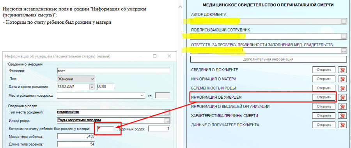This screenshot has width=351, height=148.
Task: Open ellipsis lookup for Исход родов
Action: click(x=167, y=120)
